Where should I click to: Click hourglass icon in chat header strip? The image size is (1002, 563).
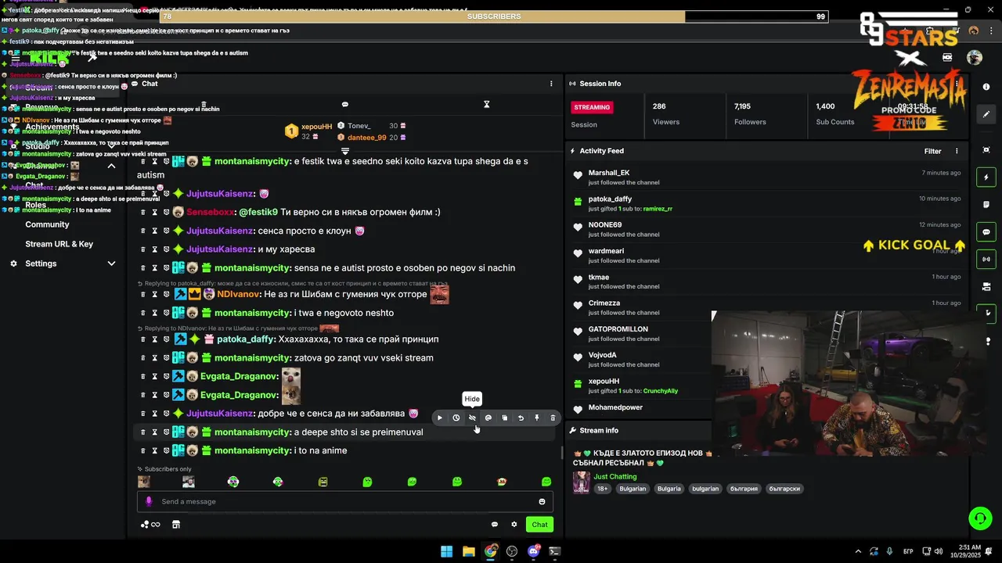tap(486, 104)
